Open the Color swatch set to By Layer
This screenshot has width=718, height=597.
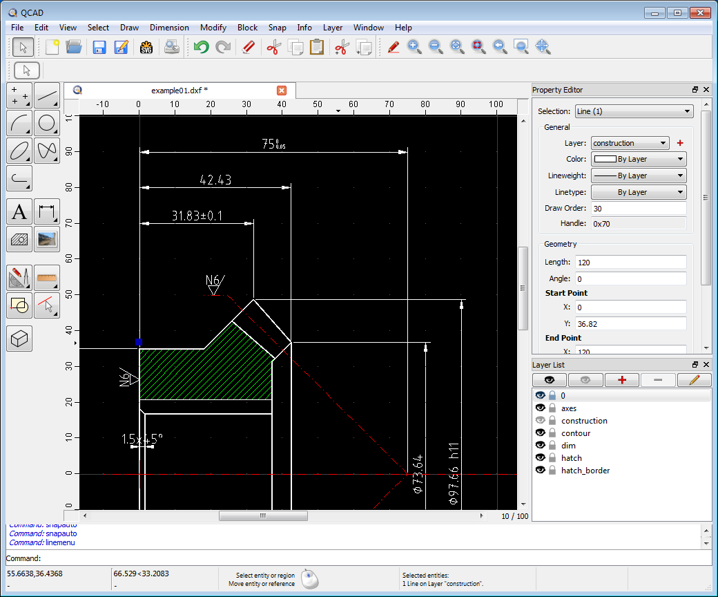(x=638, y=158)
